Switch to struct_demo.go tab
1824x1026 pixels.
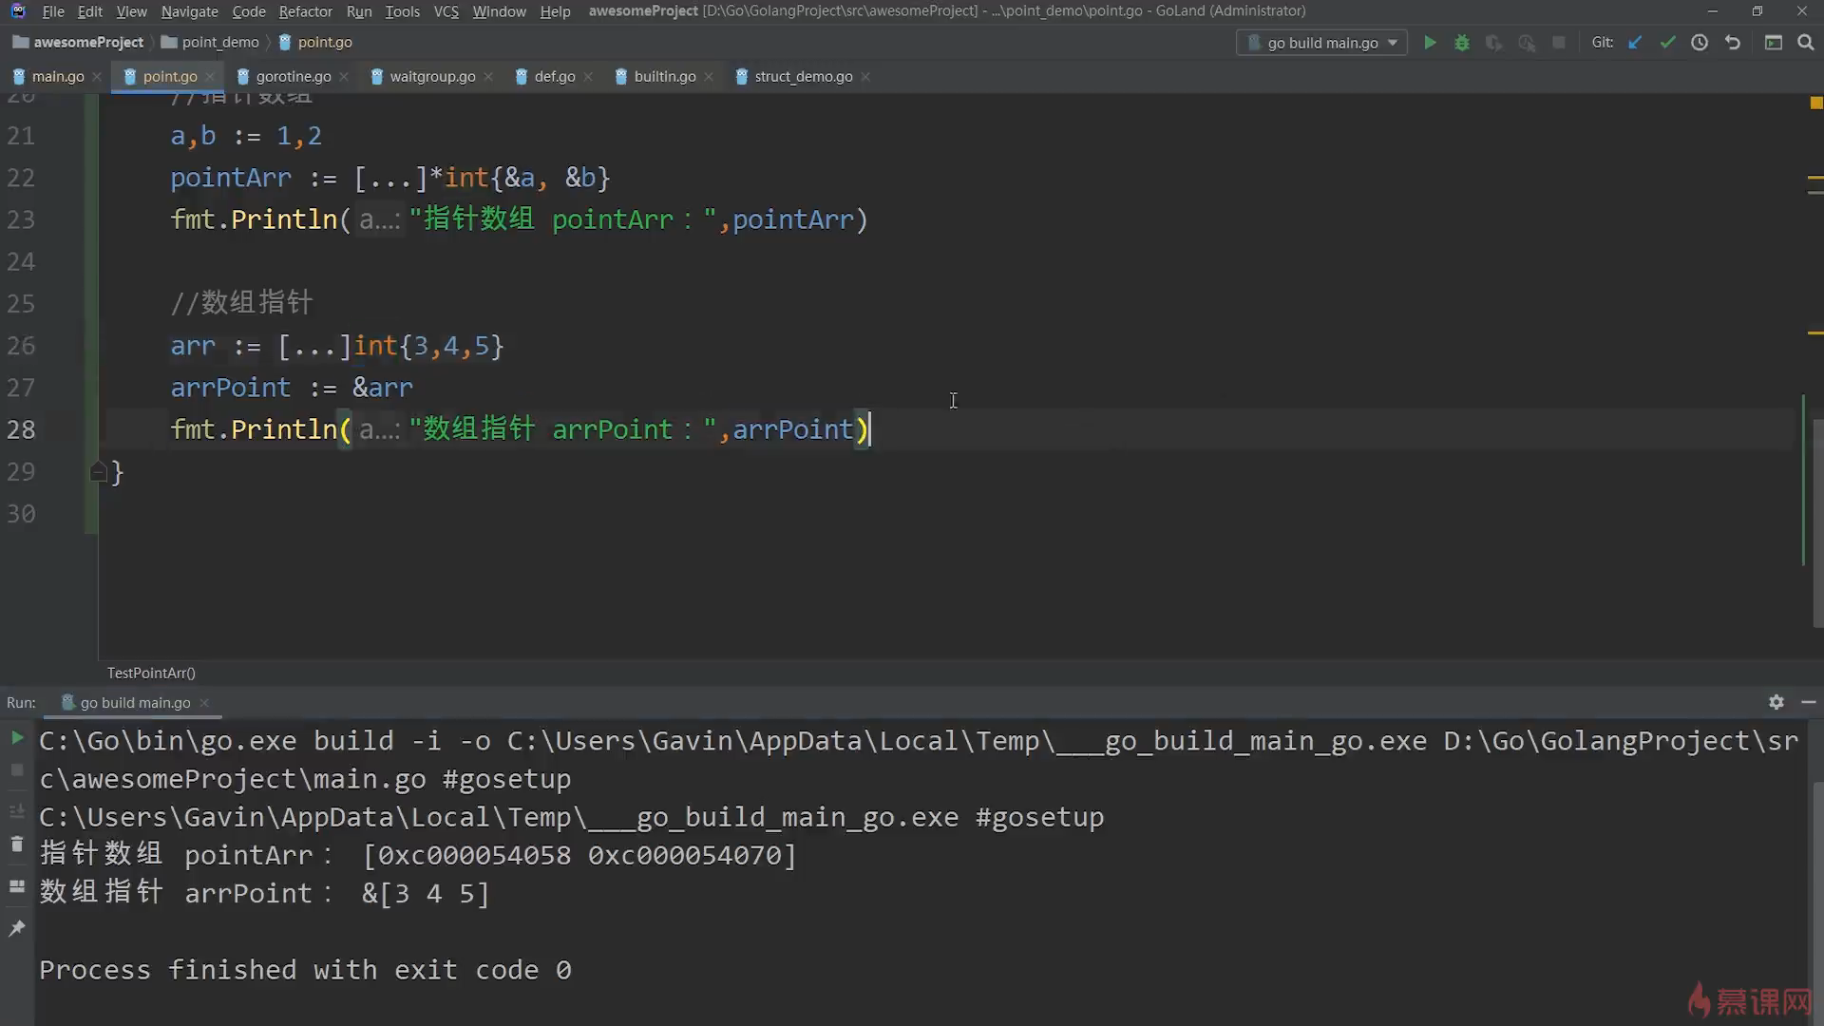click(803, 76)
